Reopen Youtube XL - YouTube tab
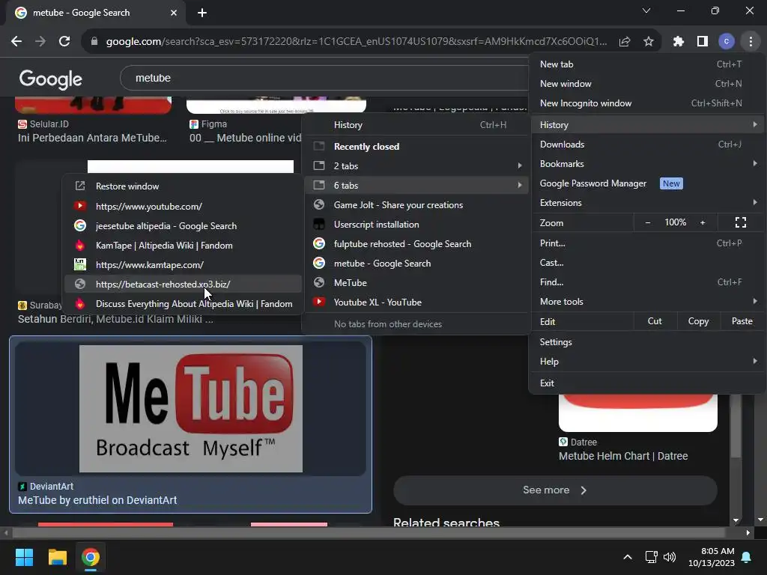767x575 pixels. 416,302
